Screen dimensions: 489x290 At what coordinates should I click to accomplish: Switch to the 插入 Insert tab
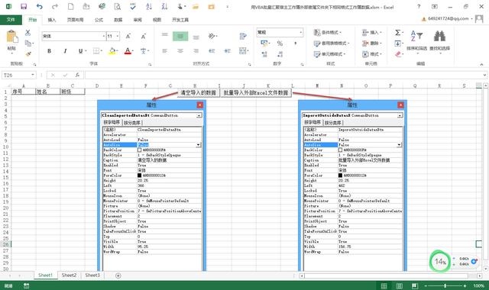pyautogui.click(x=52, y=20)
